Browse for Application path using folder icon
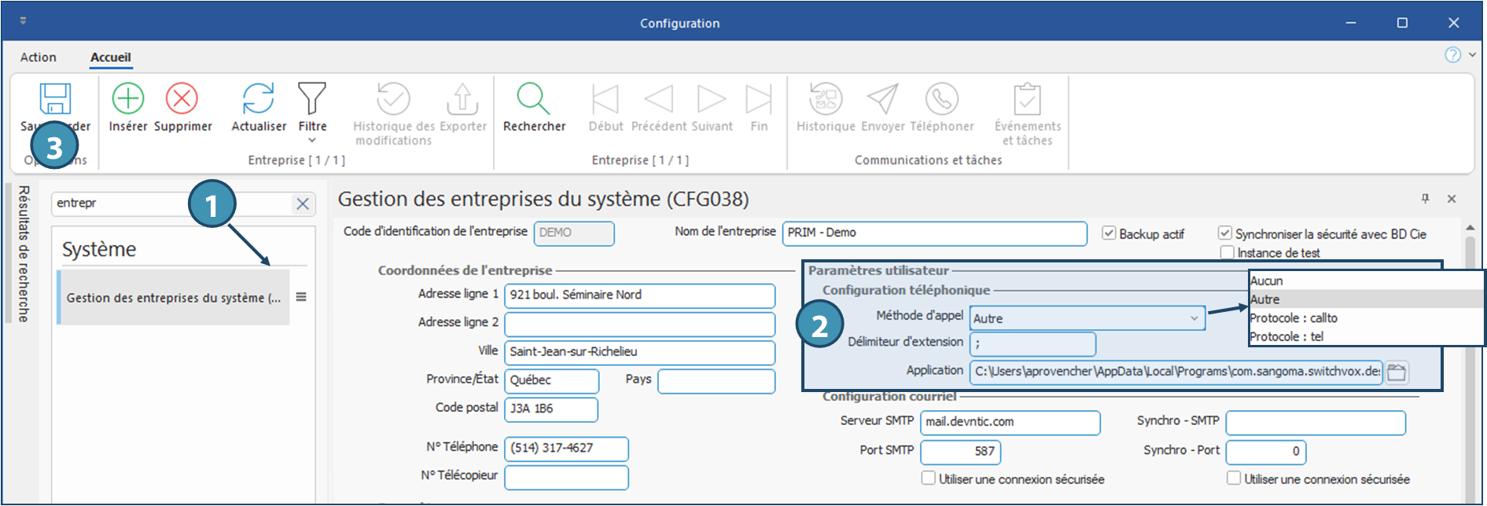Image resolution: width=1487 pixels, height=506 pixels. pyautogui.click(x=1397, y=372)
